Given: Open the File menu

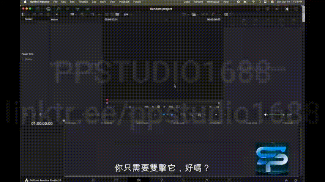Looking at the screenshot, I should coord(55,2).
